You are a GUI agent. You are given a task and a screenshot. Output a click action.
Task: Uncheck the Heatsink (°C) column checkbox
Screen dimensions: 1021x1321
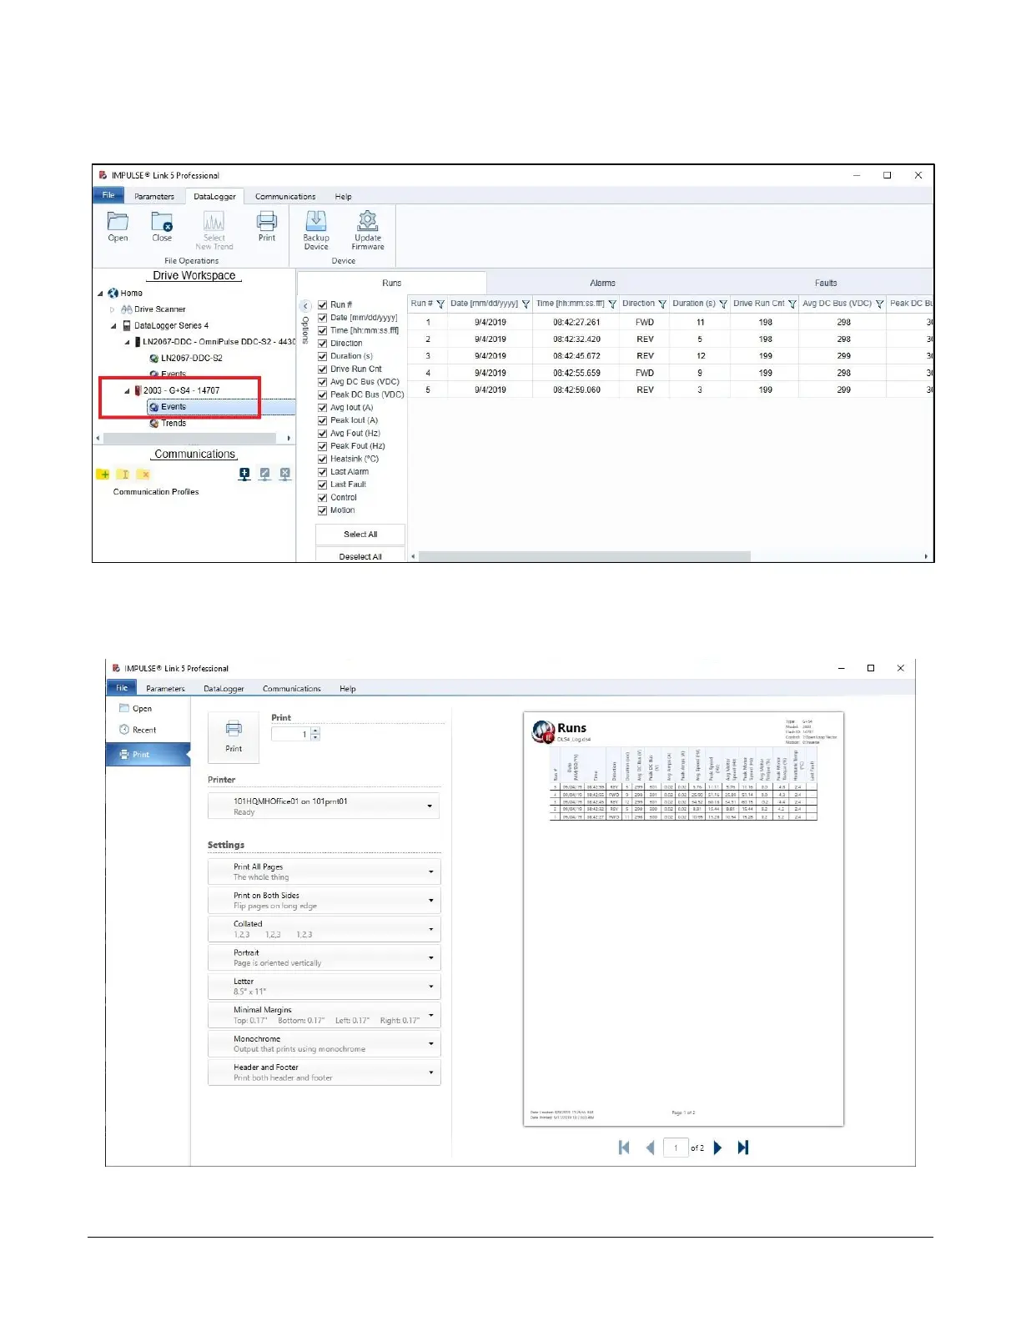(x=322, y=459)
